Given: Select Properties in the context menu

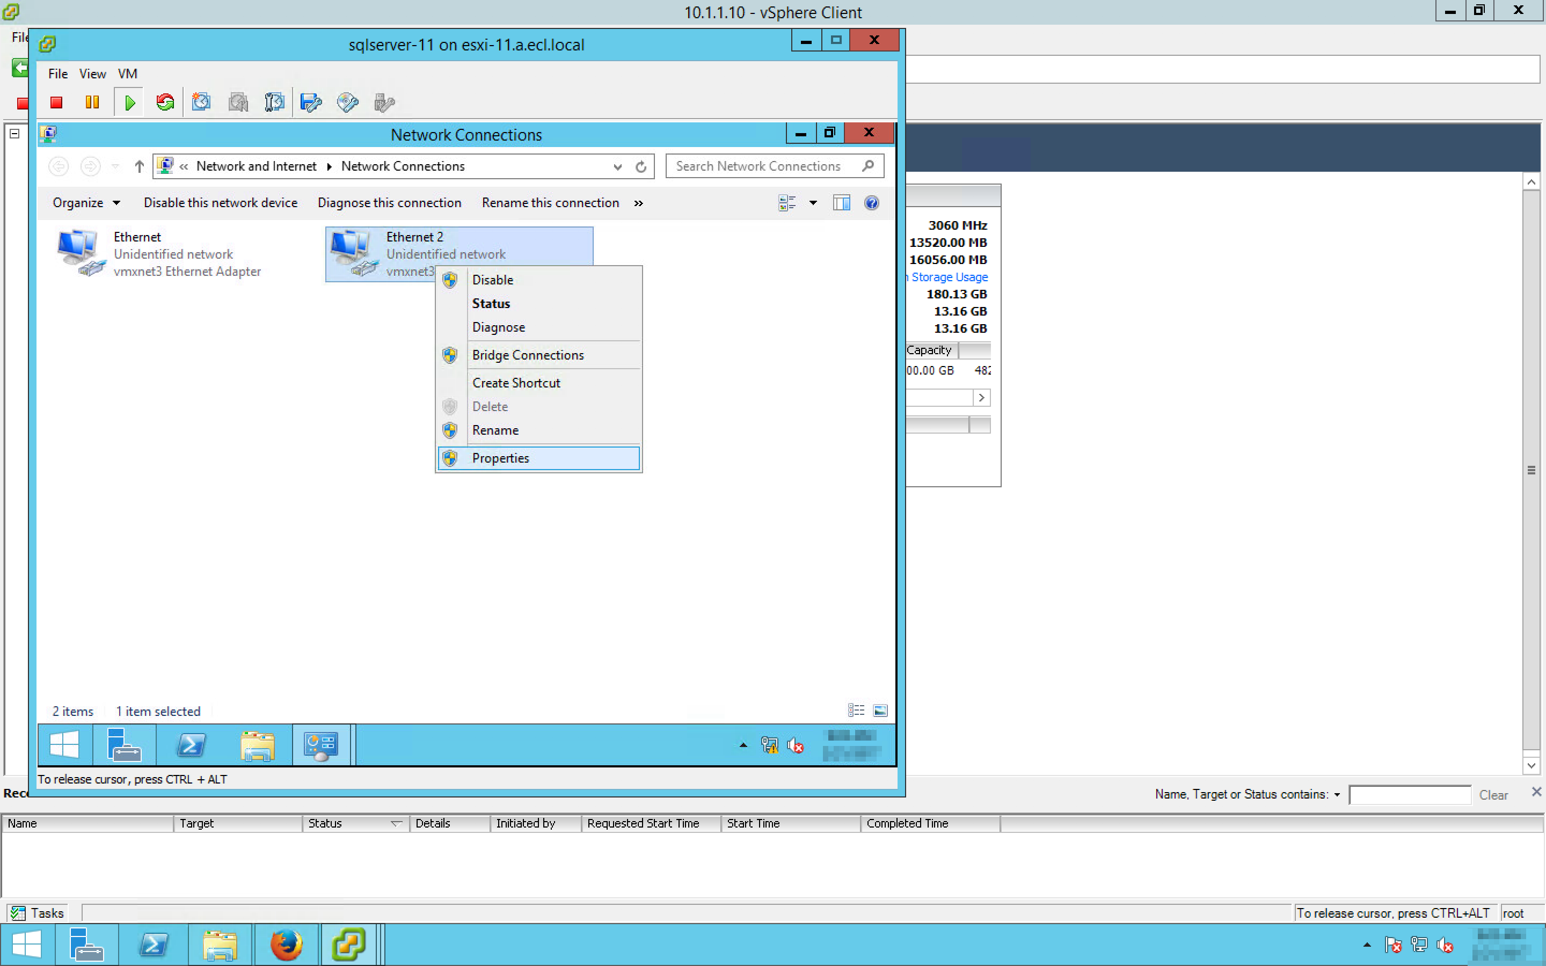Looking at the screenshot, I should pyautogui.click(x=500, y=458).
